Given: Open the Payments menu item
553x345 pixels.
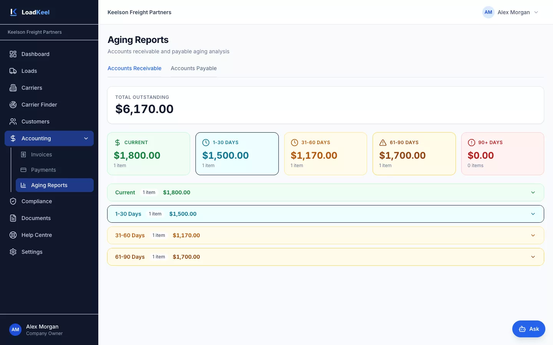Looking at the screenshot, I should coord(55,170).
